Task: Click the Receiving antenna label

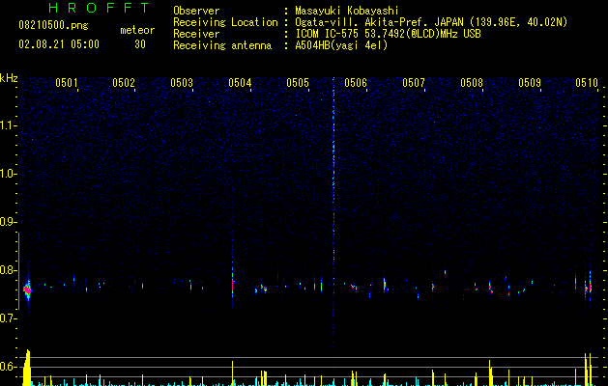Action: (222, 45)
